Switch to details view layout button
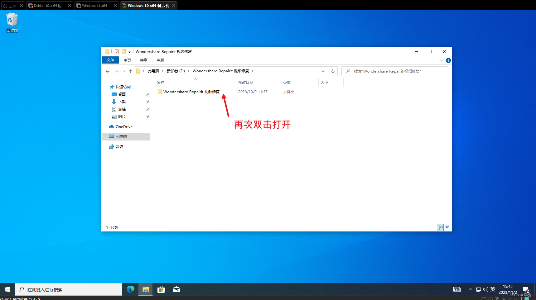 point(440,227)
